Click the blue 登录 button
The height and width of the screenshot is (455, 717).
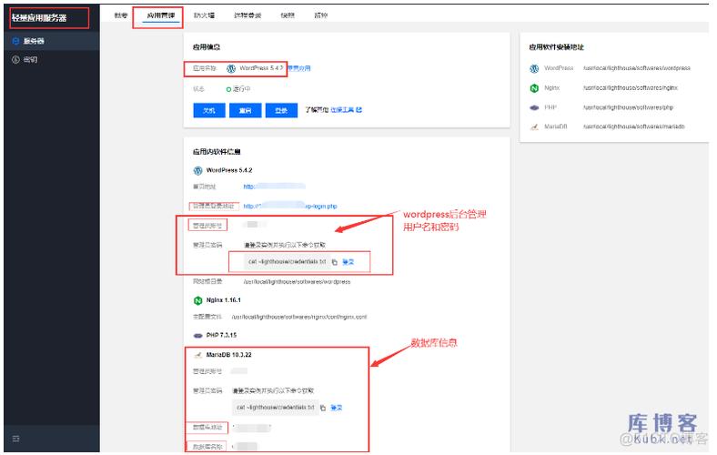point(281,110)
